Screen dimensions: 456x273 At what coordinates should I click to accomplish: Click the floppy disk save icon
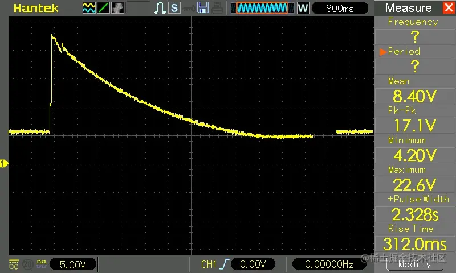(x=203, y=8)
